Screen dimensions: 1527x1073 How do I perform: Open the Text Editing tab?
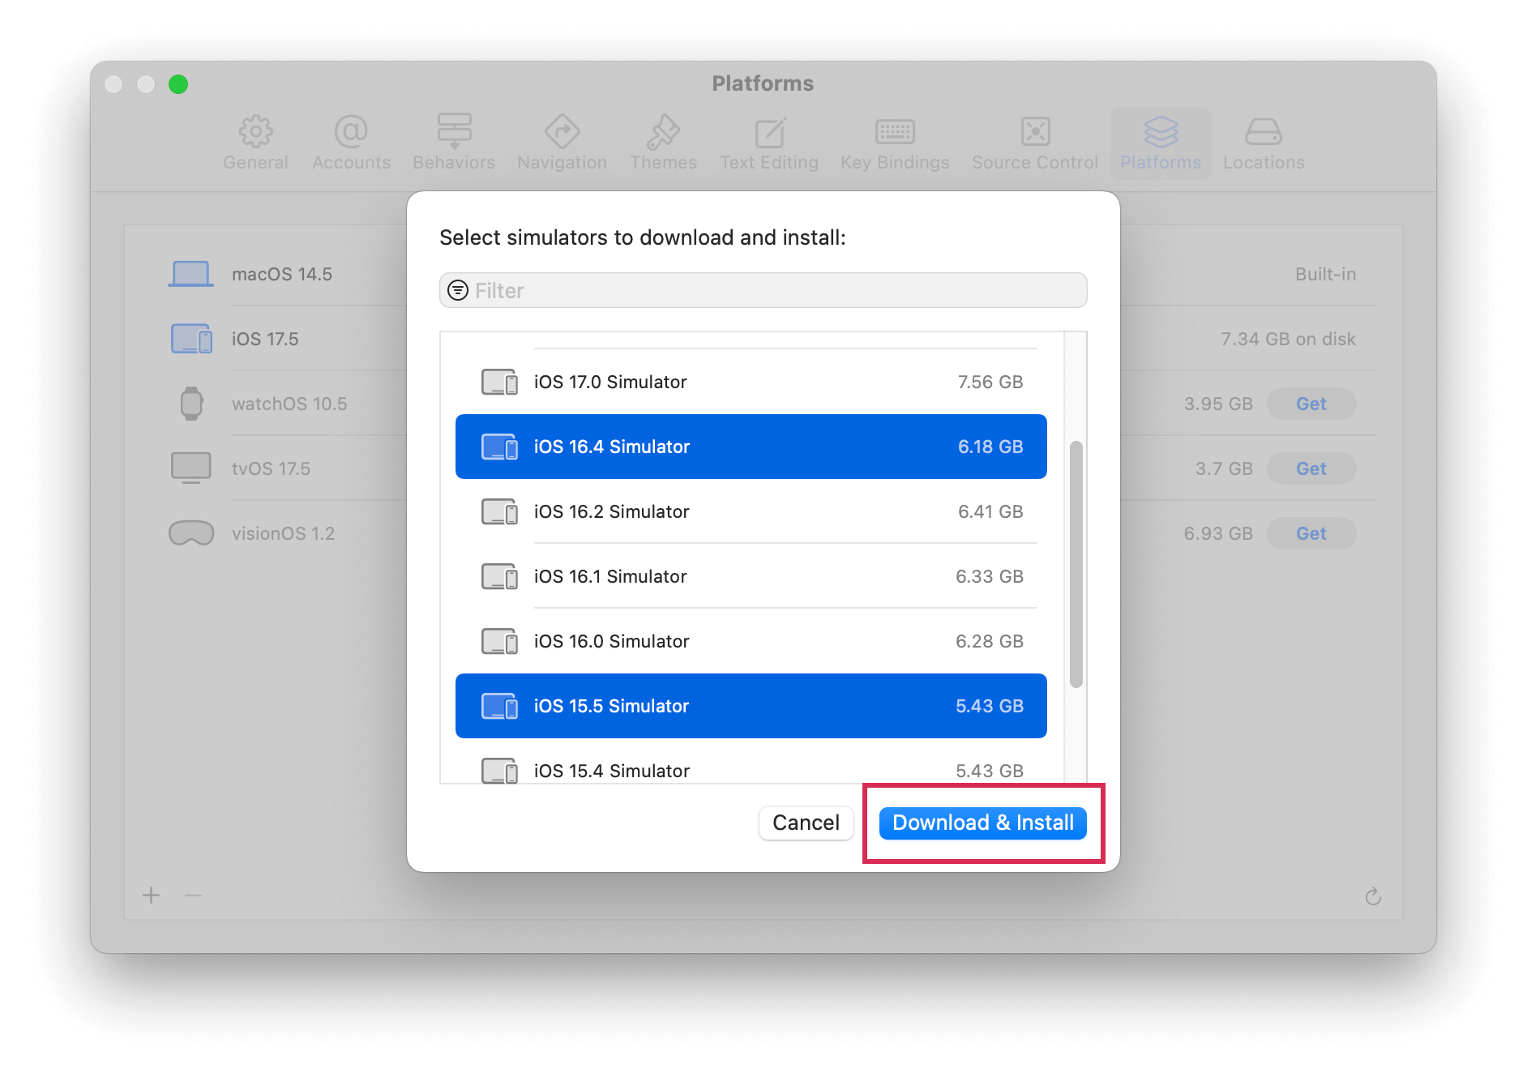pos(769,143)
